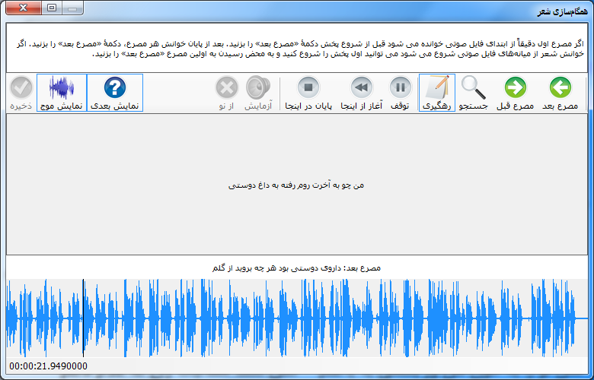Maximize the همگام‌سازی شعر window
This screenshot has width=594, height=380.
point(52,8)
